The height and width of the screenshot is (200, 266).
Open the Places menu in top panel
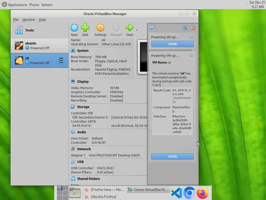click(34, 5)
